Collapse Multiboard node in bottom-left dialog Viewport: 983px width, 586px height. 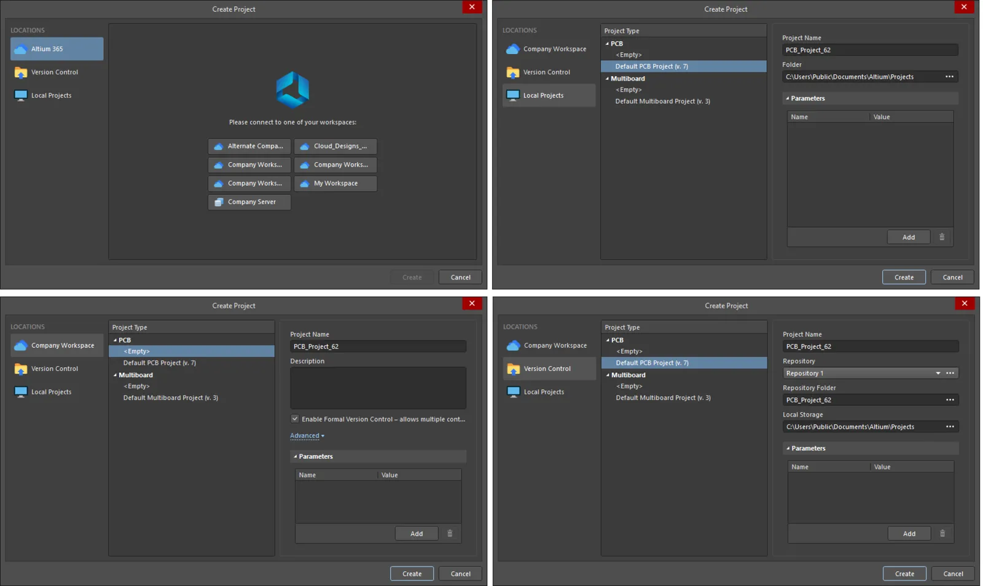115,375
